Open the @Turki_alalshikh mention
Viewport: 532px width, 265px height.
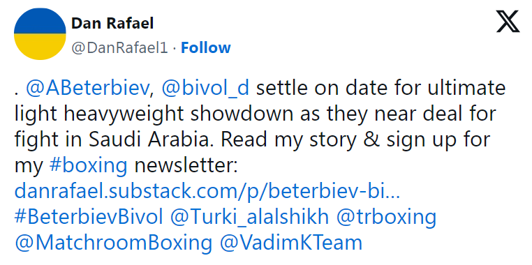click(x=249, y=217)
